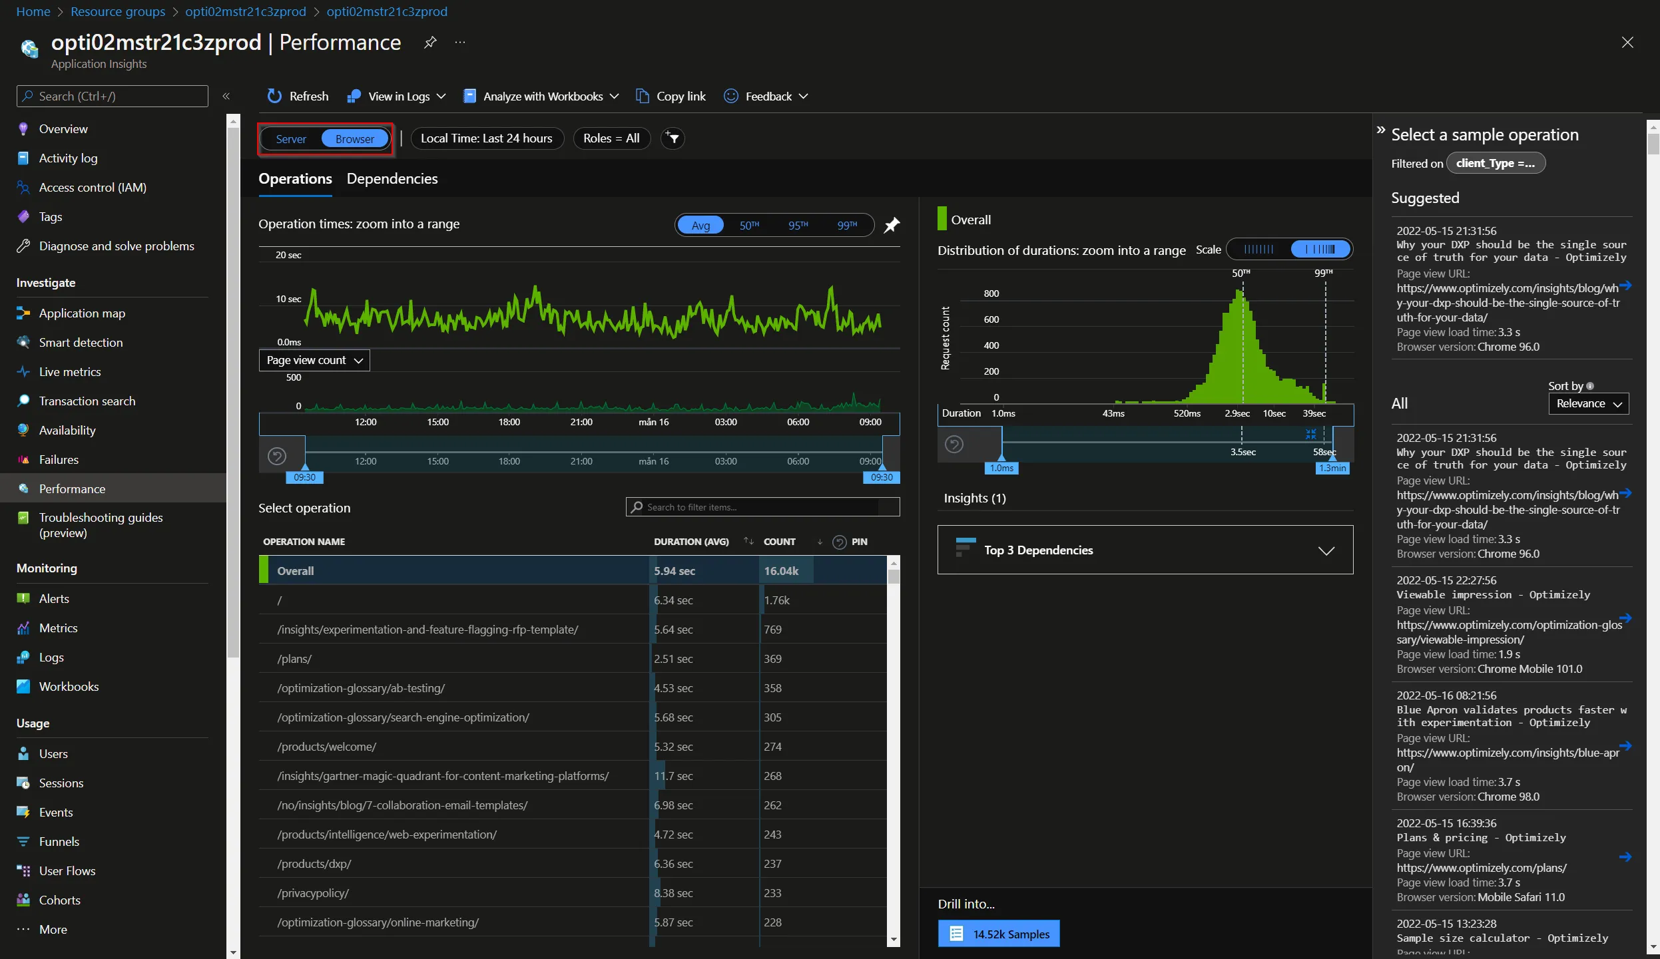The image size is (1660, 959).
Task: Open Funnels under Usage
Action: [x=59, y=841]
